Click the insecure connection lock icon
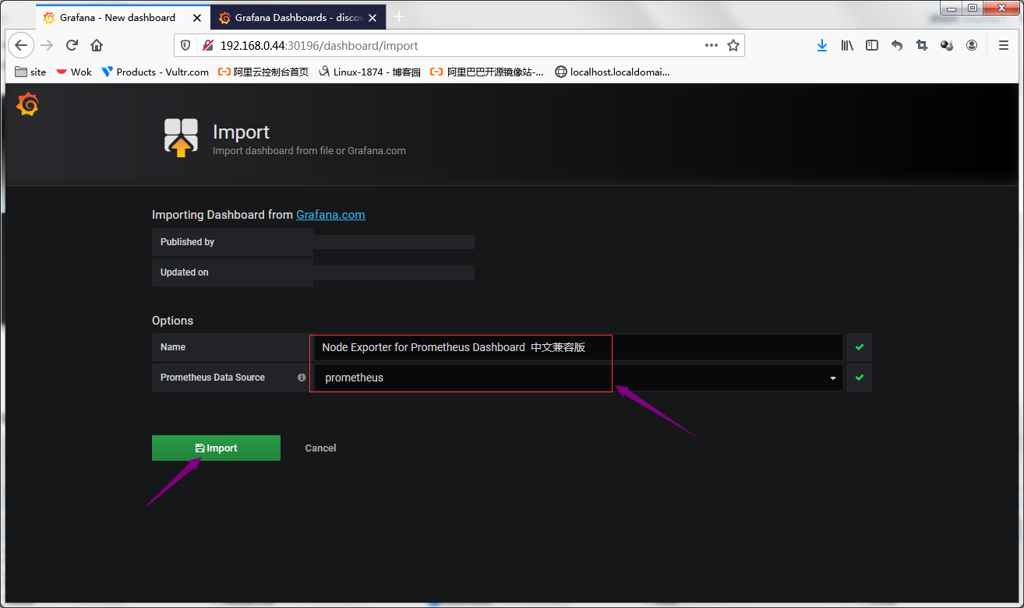1024x608 pixels. coord(208,45)
